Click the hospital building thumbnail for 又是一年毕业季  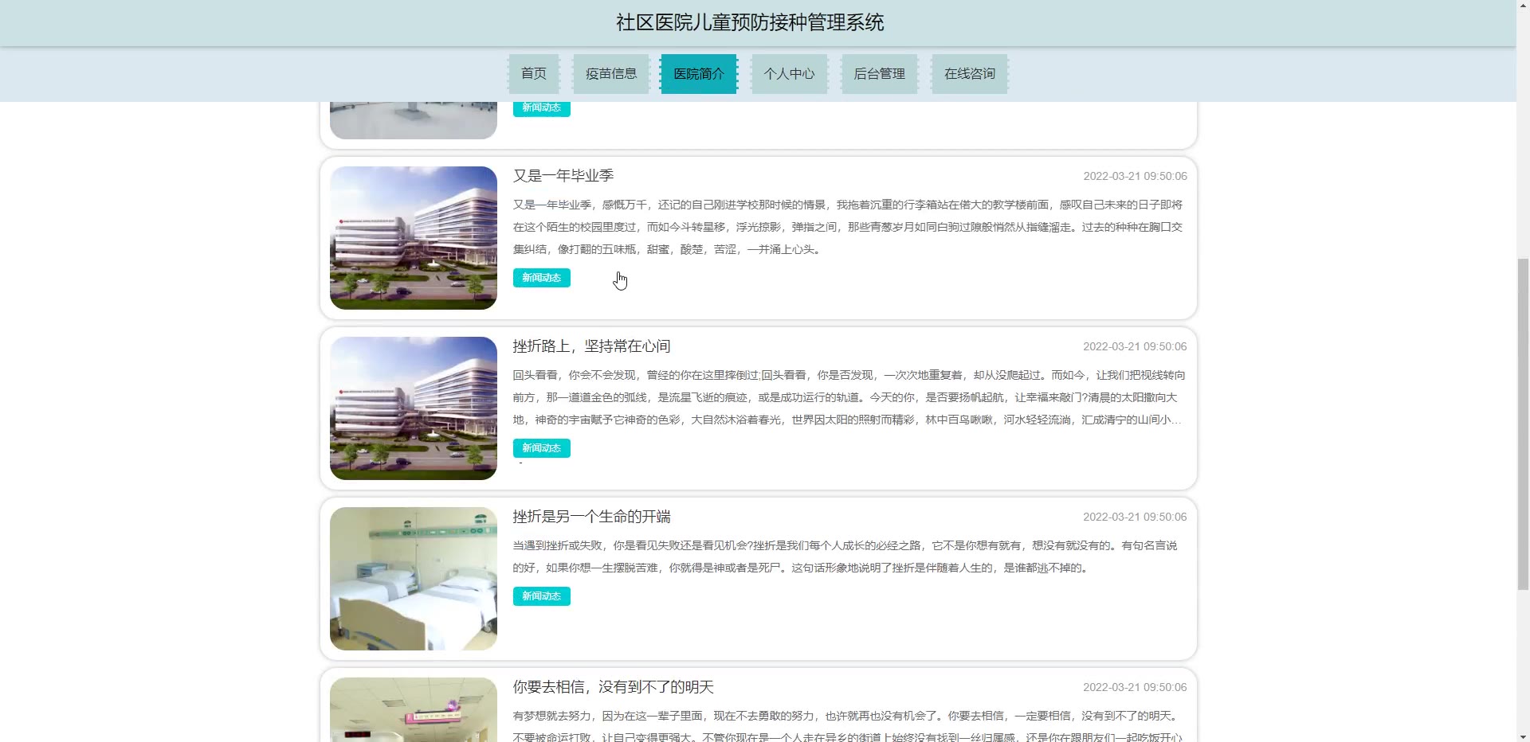(x=413, y=238)
